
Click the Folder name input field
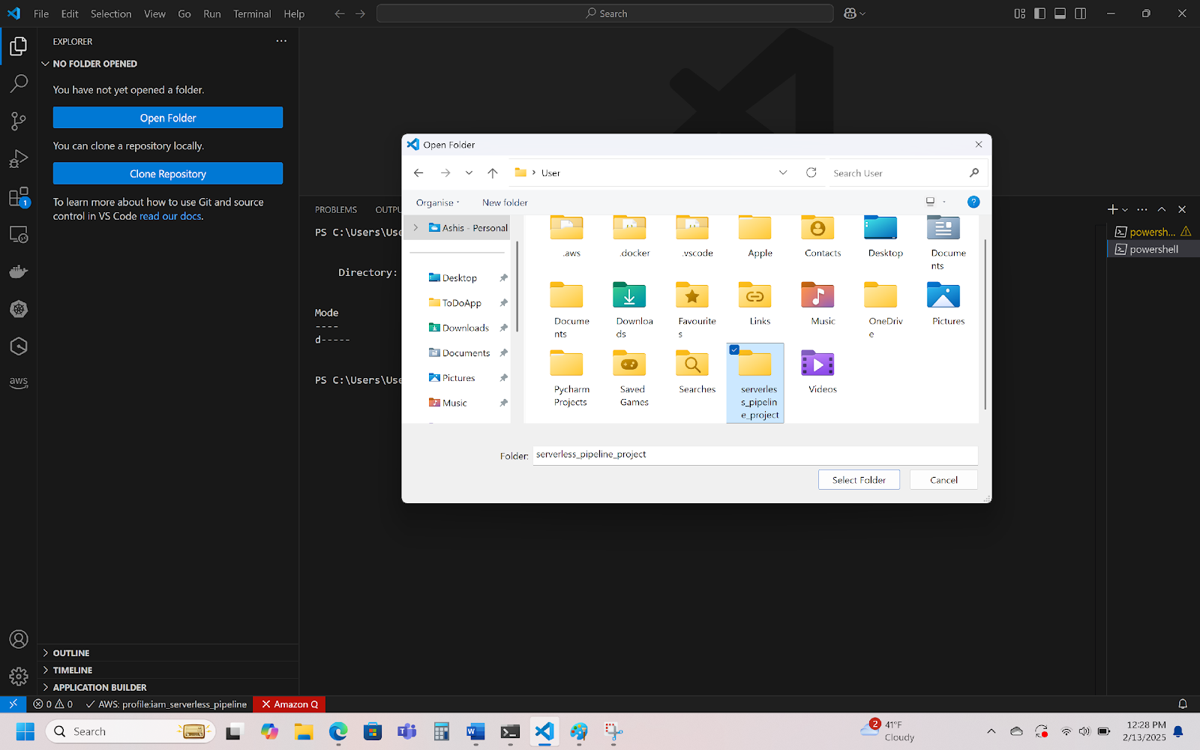click(x=755, y=454)
